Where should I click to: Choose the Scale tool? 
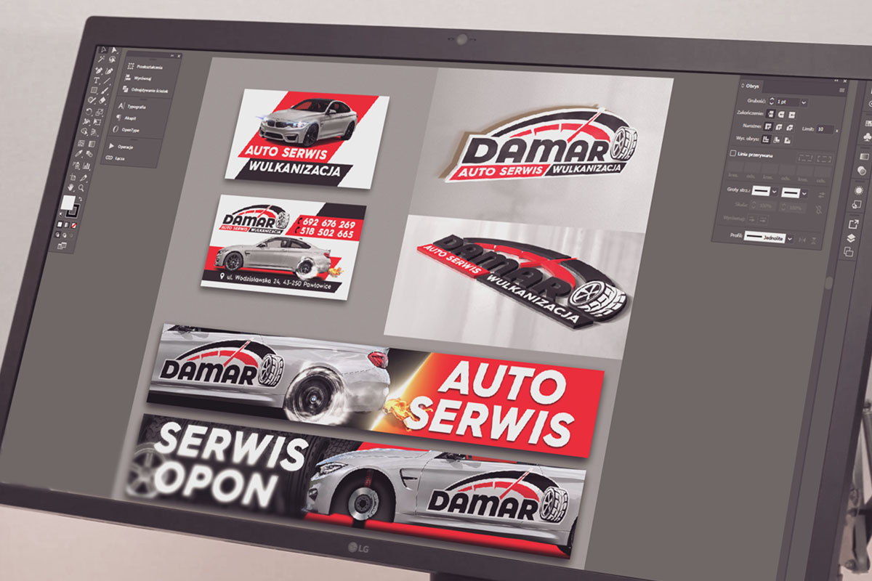[100, 112]
